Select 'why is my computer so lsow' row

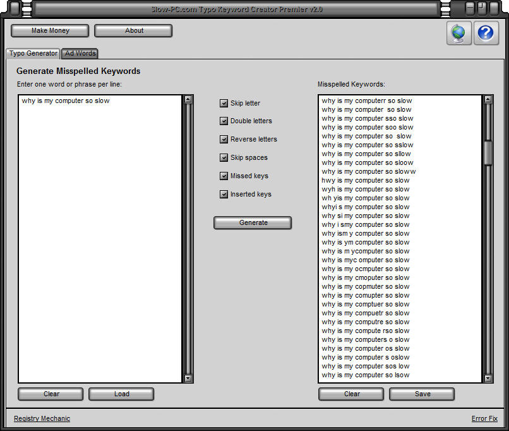click(x=366, y=375)
